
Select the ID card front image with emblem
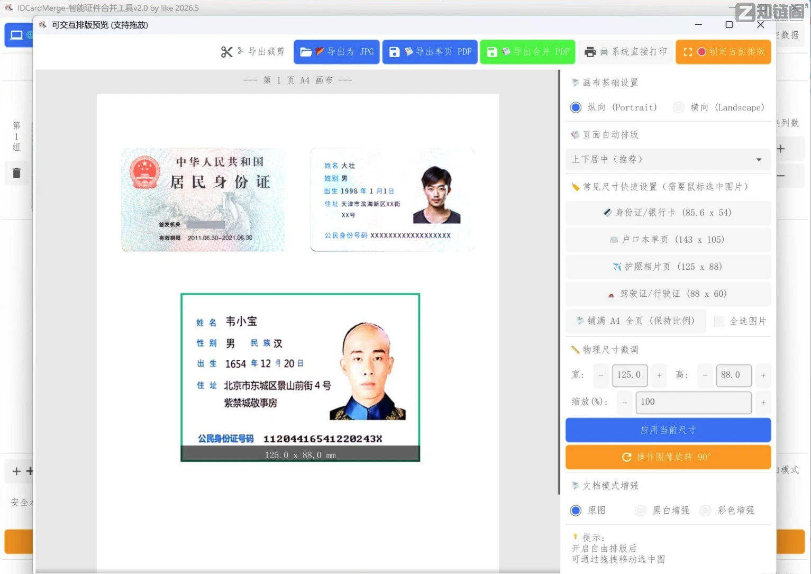click(203, 199)
